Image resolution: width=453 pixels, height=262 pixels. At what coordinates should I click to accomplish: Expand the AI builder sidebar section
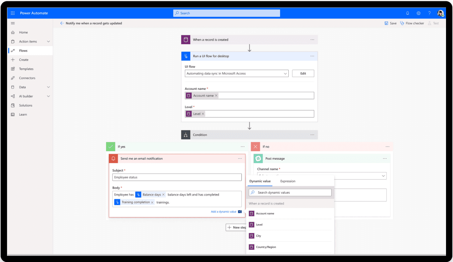click(x=48, y=96)
